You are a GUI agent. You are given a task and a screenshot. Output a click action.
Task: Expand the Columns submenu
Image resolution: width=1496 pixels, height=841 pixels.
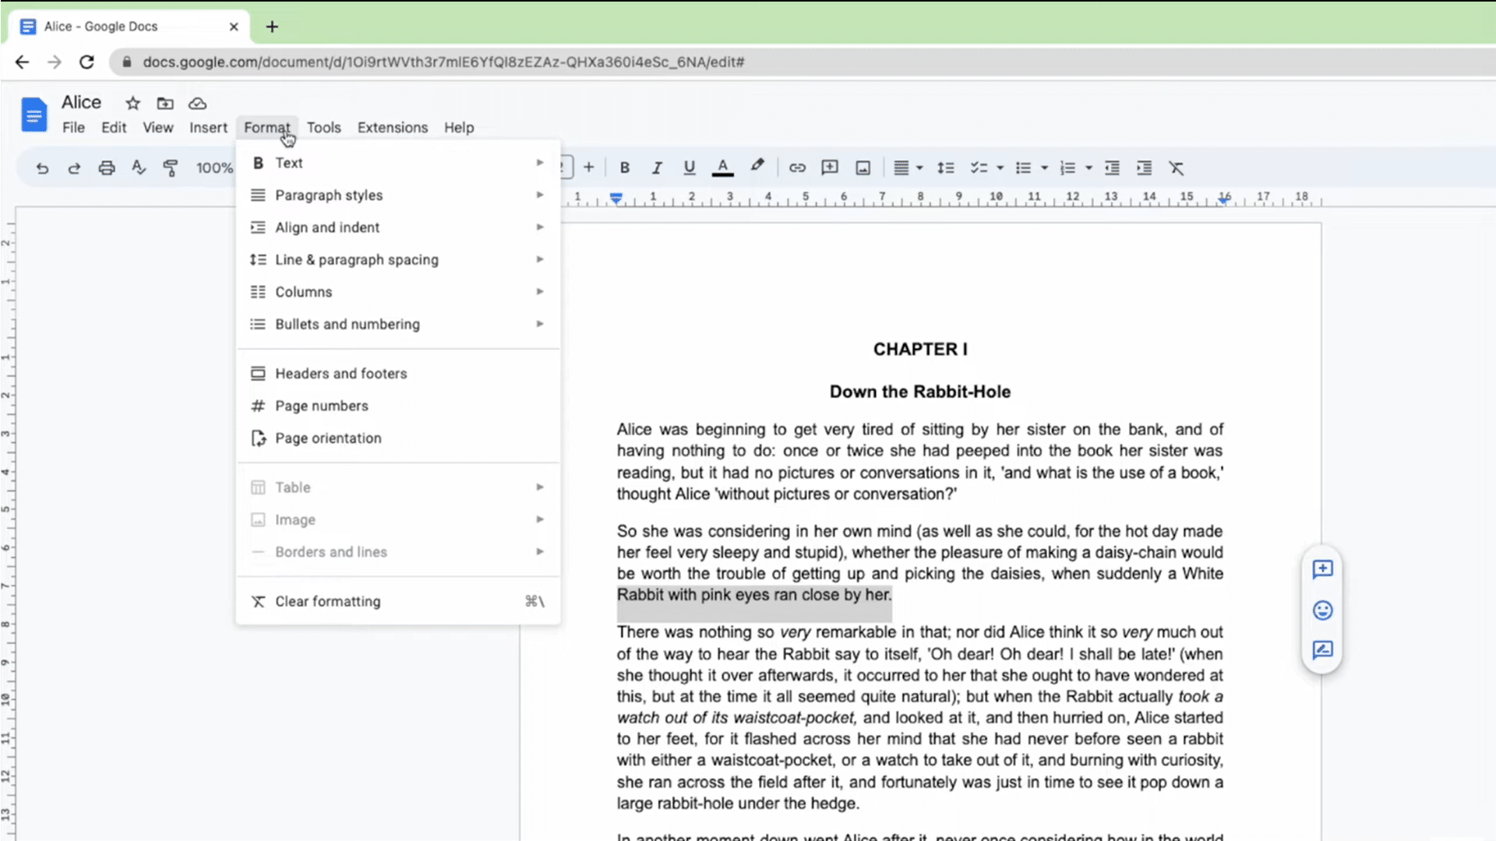398,292
